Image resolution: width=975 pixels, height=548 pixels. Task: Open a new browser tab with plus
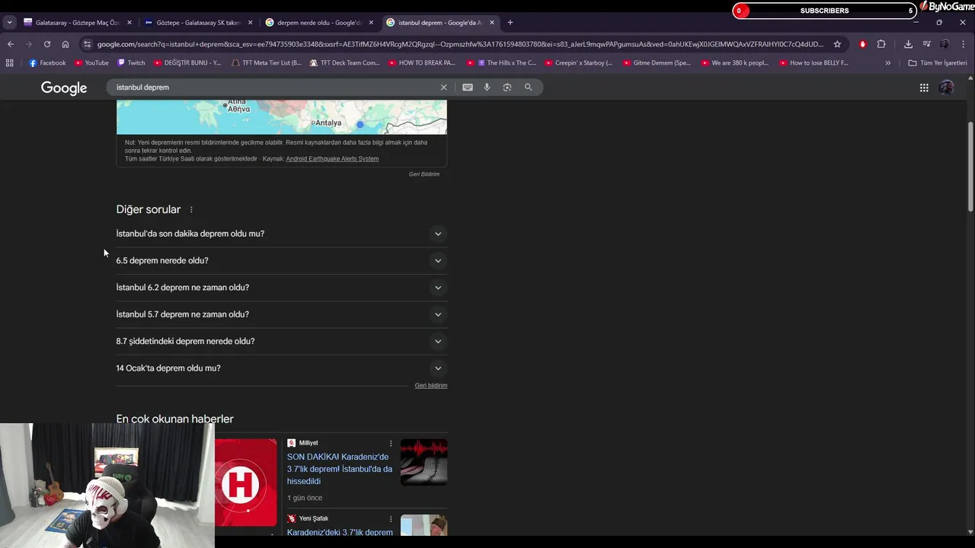coord(510,23)
